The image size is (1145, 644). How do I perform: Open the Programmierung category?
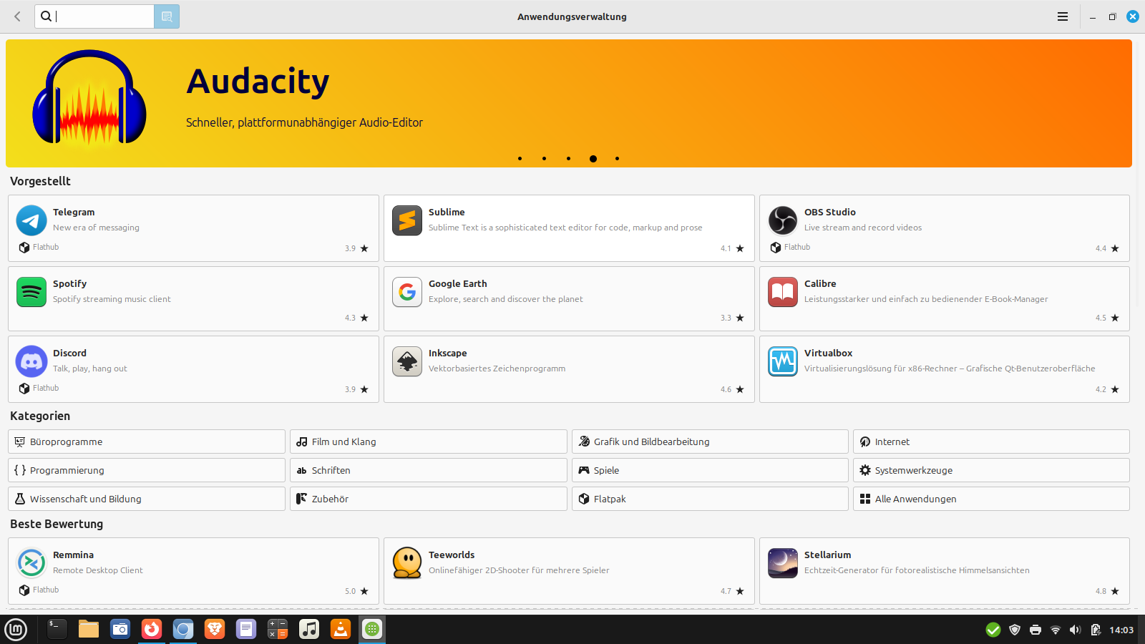pos(147,470)
